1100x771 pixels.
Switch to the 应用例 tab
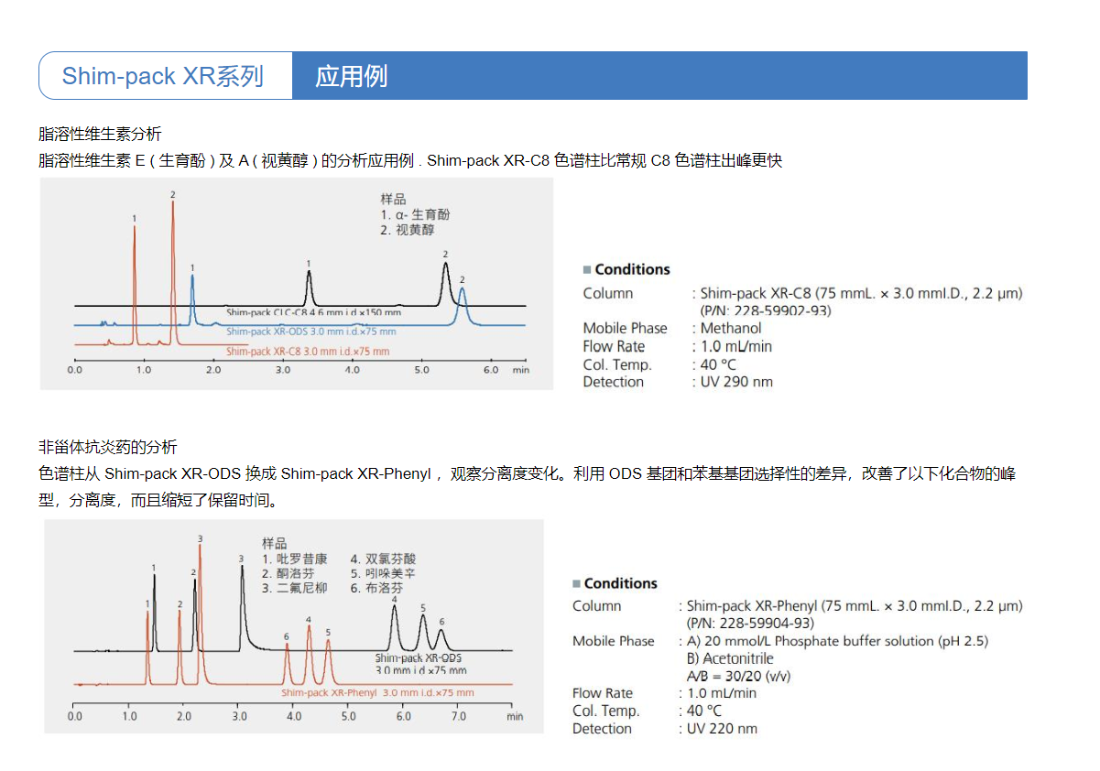click(x=351, y=75)
